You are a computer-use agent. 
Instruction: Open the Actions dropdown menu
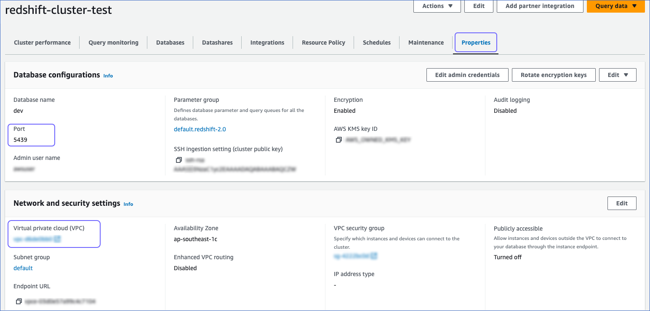point(437,6)
